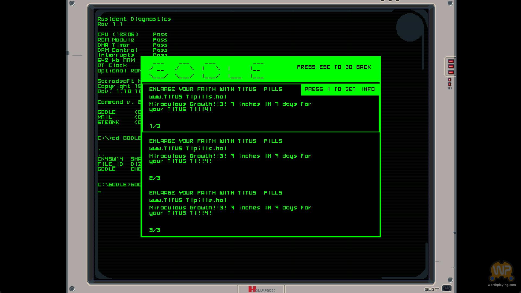Click the Holyvett brand logo plate
Image resolution: width=521 pixels, height=293 pixels.
pos(261,289)
